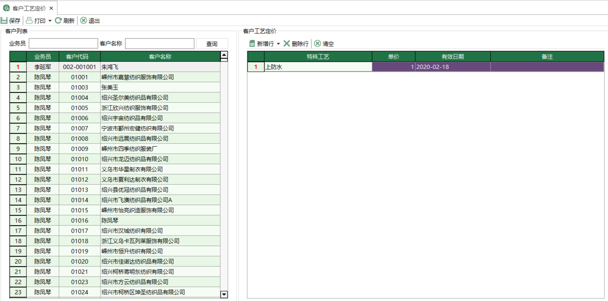Select customer name cell 陈凤琴 in row 16

point(160,220)
